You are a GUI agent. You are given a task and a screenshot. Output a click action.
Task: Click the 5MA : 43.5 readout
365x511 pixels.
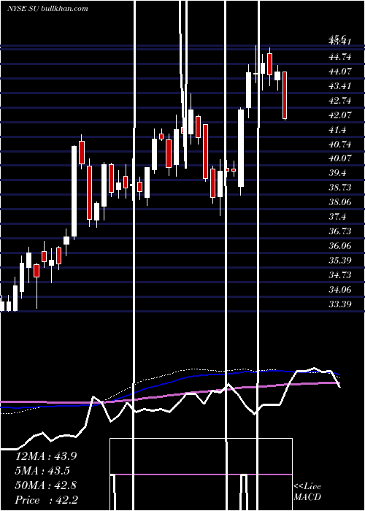pos(42,471)
